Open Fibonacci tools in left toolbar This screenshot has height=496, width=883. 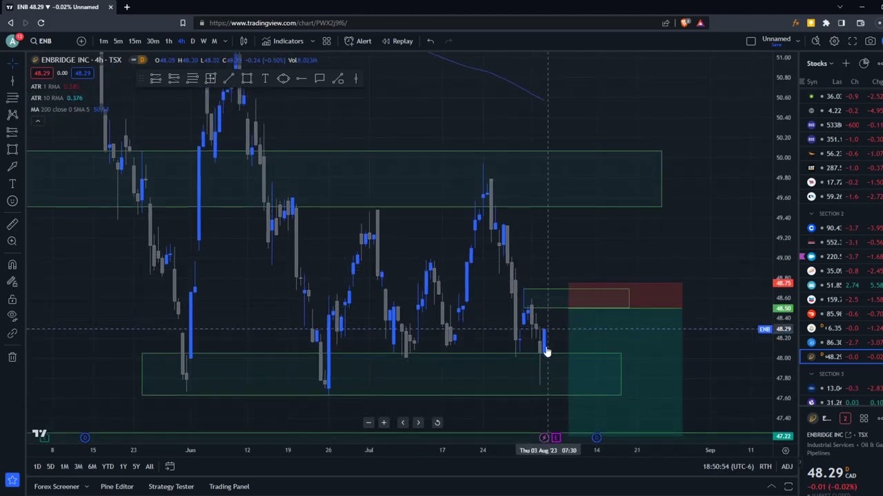12,98
